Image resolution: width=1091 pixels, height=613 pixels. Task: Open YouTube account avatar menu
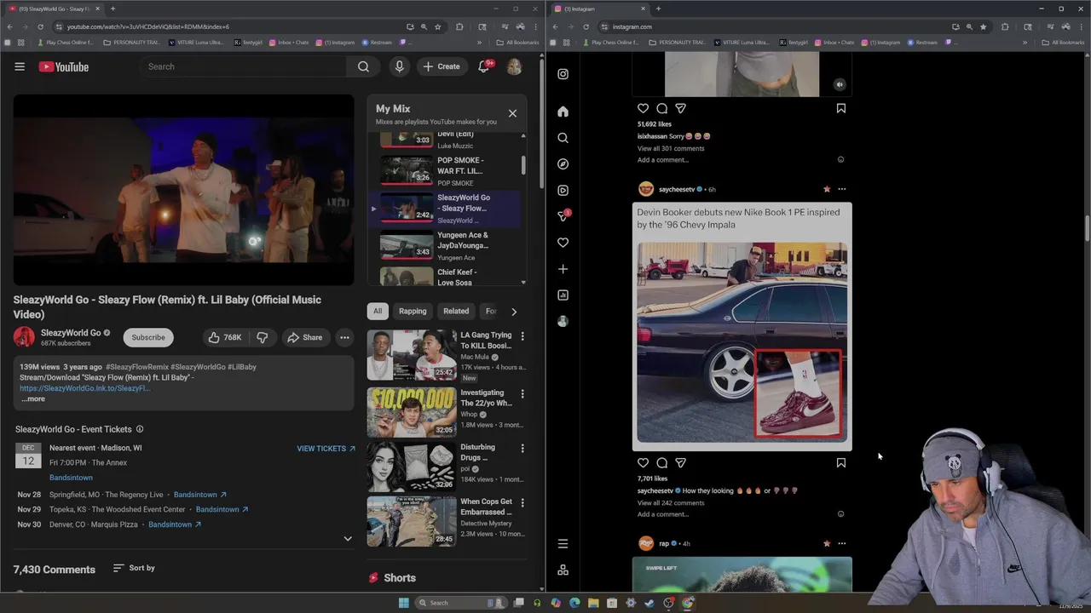click(514, 66)
